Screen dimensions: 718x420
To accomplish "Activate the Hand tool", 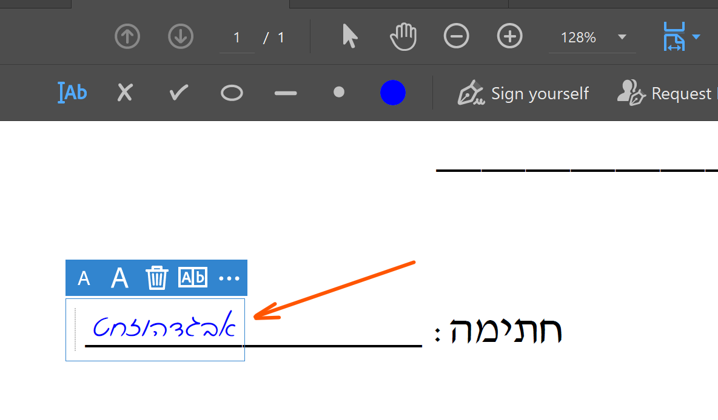I will (403, 36).
